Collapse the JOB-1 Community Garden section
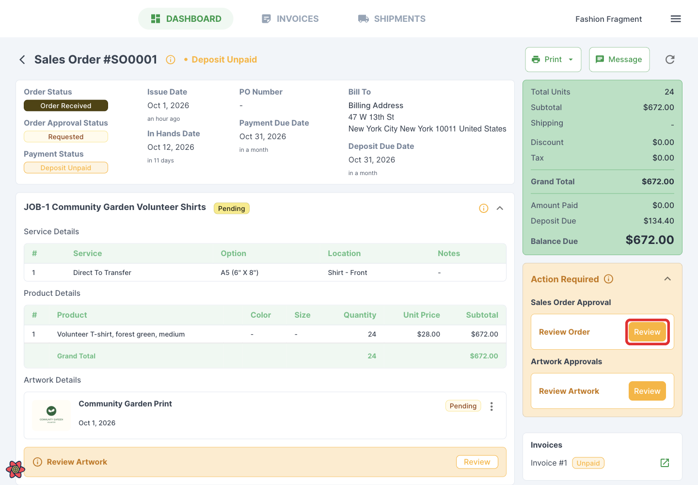The width and height of the screenshot is (698, 485). click(x=500, y=208)
